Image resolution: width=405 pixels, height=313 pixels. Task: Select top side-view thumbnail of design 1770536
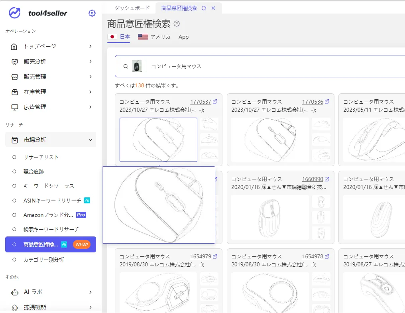(x=321, y=124)
